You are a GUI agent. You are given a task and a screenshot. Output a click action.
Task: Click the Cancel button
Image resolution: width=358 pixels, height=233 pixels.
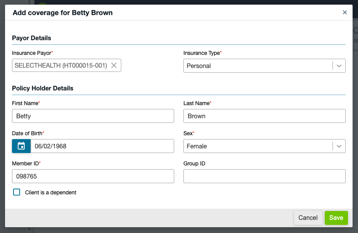[308, 218]
